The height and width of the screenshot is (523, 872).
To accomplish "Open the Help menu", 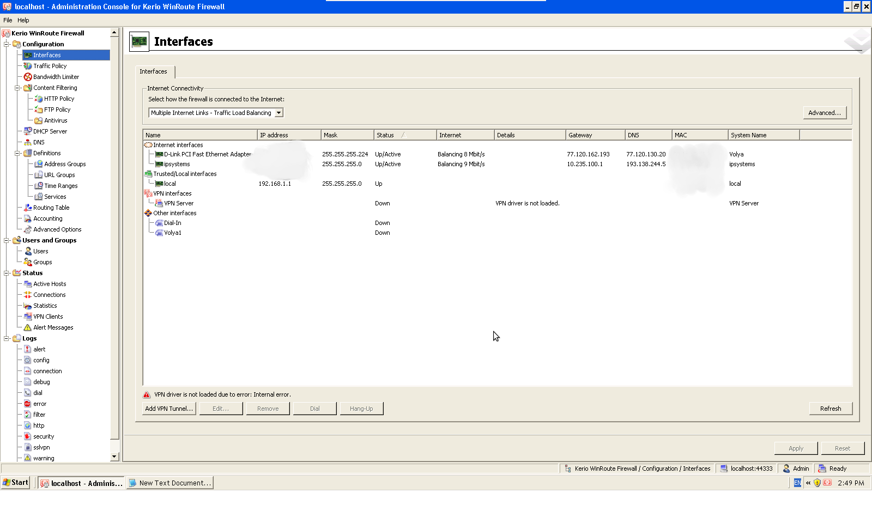I will (x=23, y=20).
